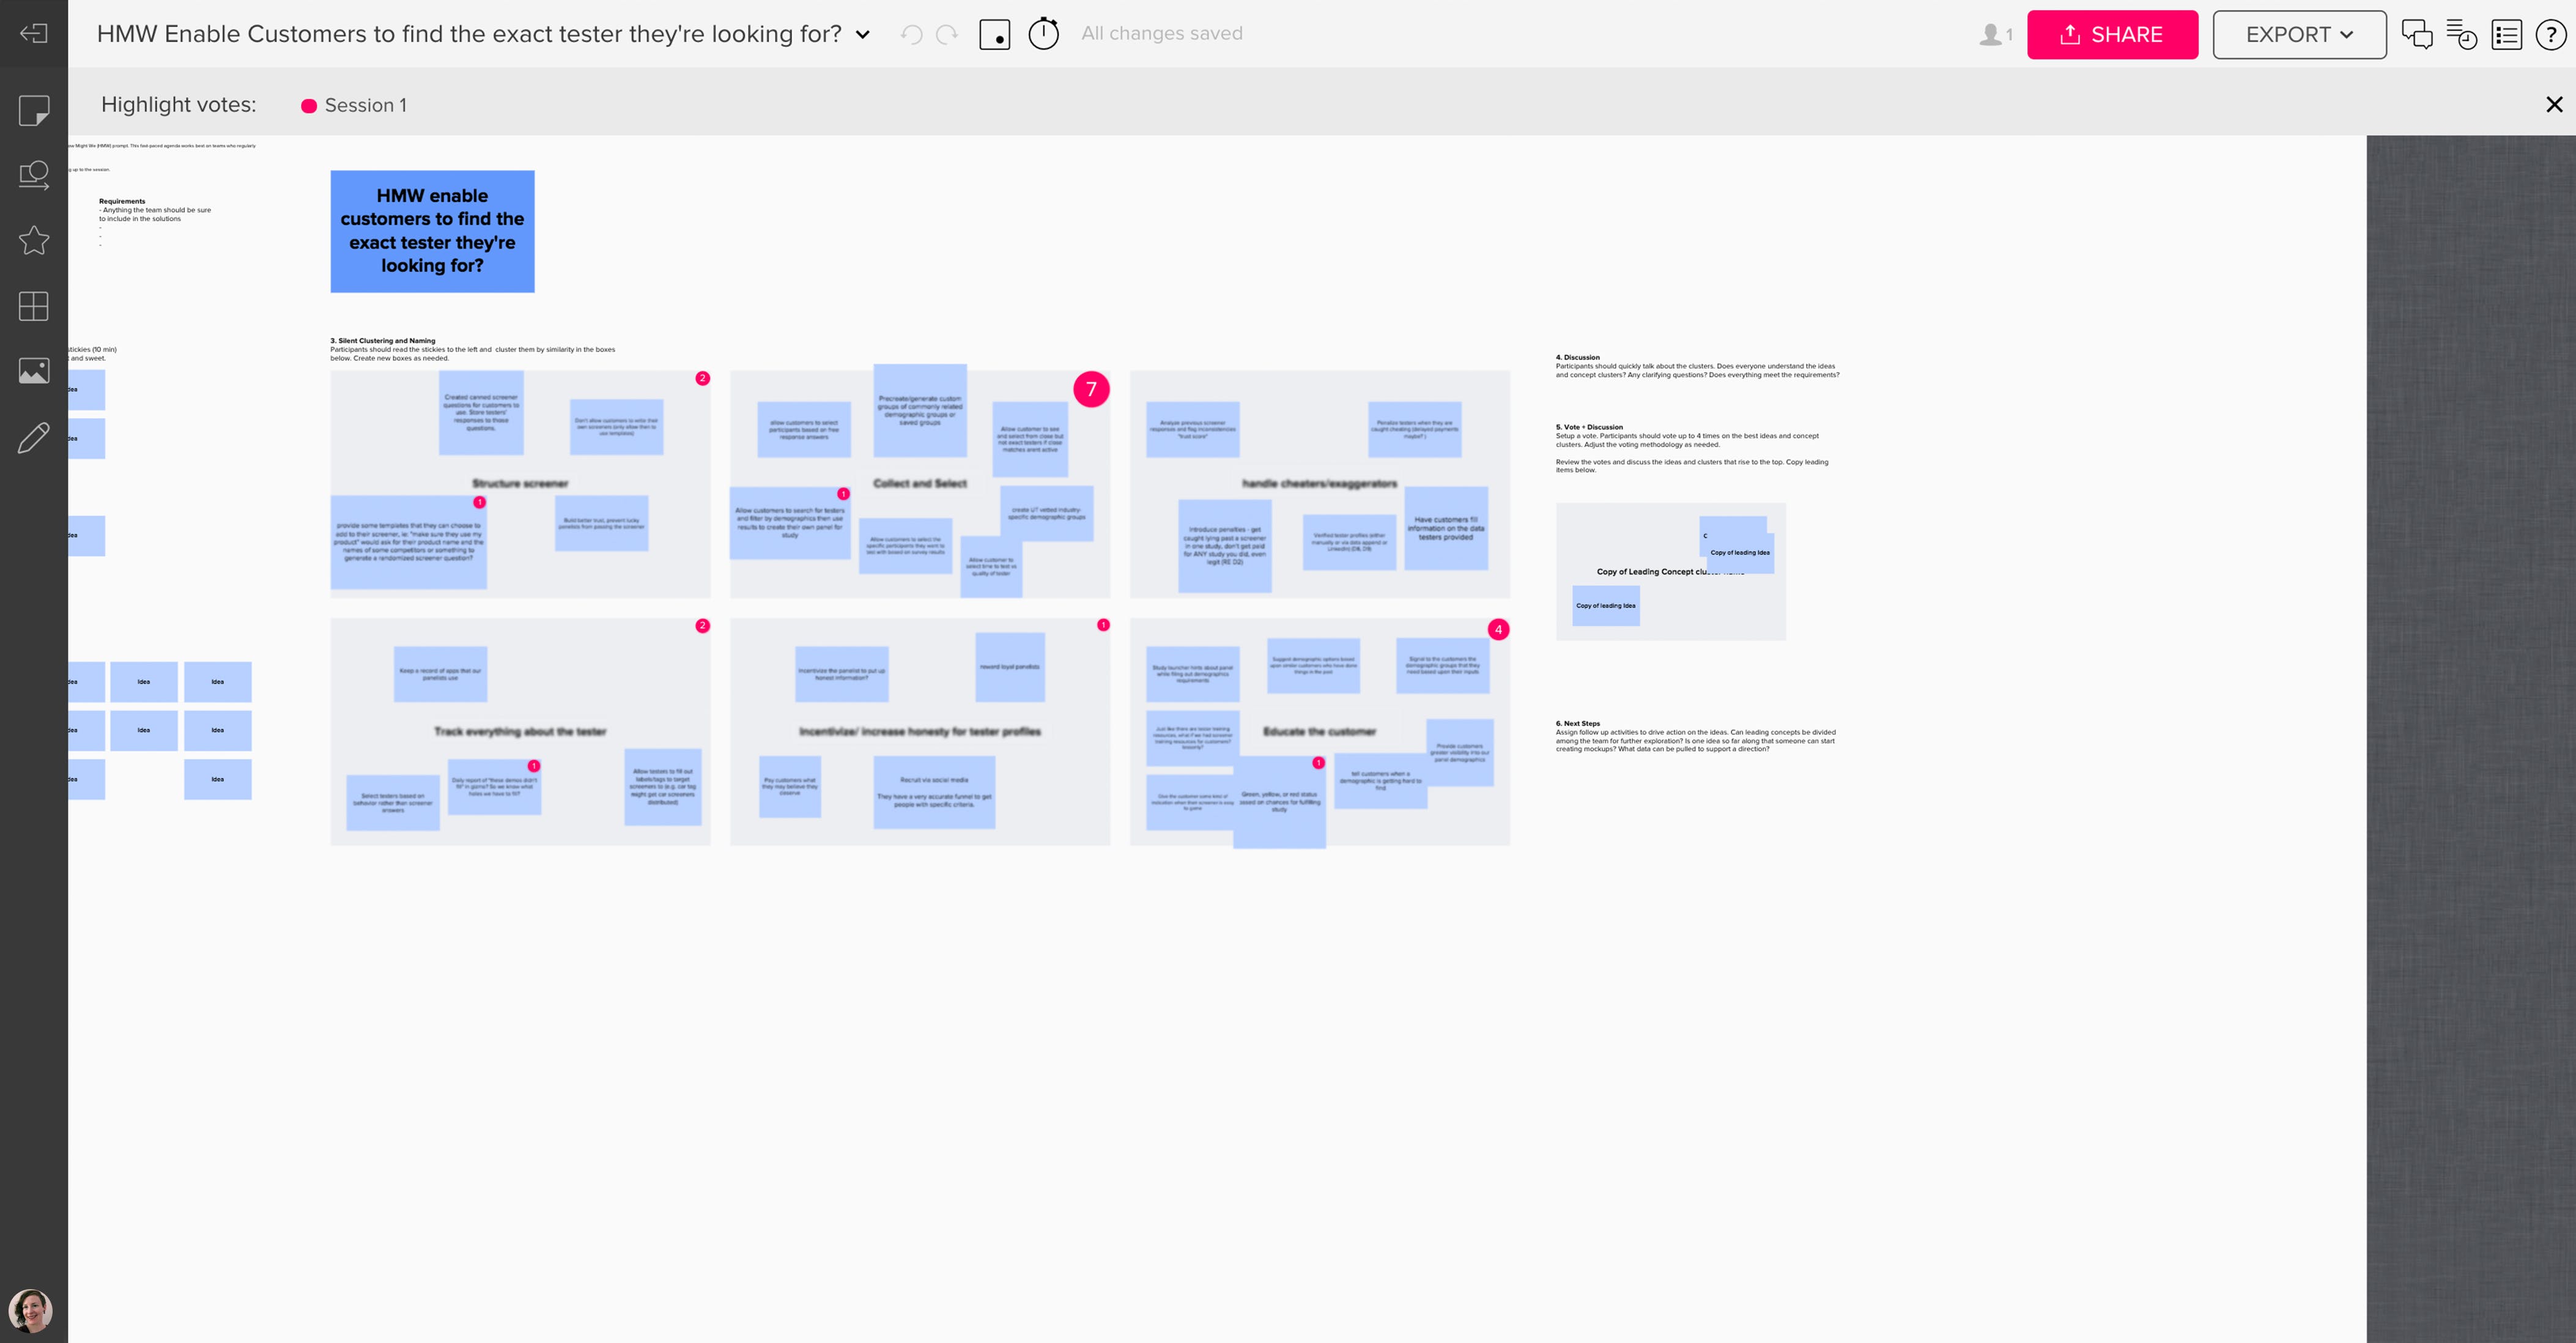Select the pen drawing tool
2576x1343 pixels.
click(34, 437)
